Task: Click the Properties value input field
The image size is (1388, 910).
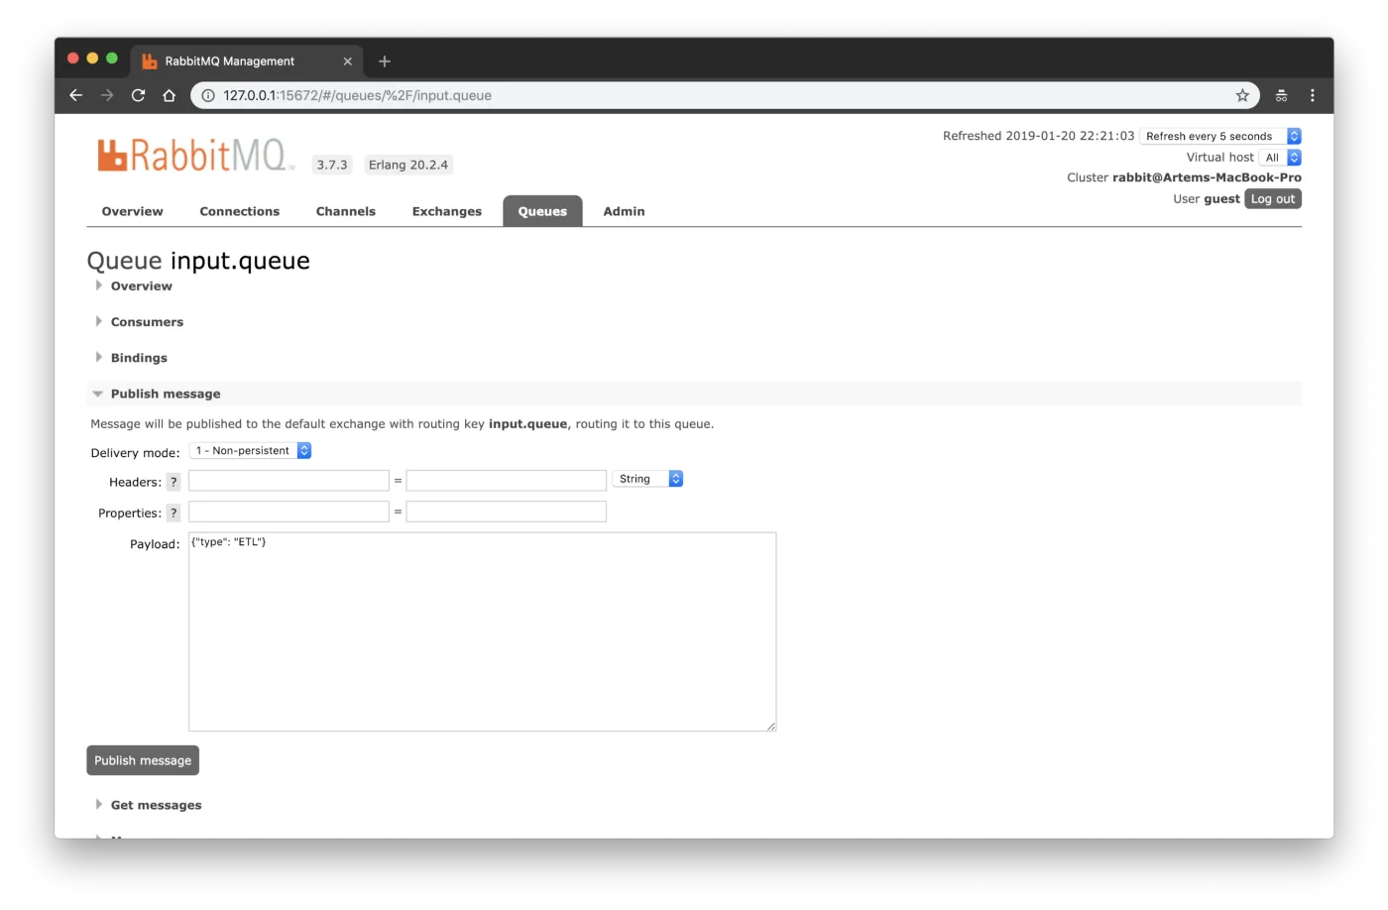Action: point(507,512)
